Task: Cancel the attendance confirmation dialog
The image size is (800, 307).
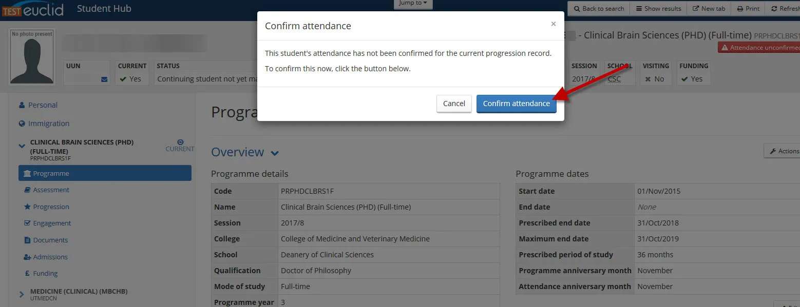Action: (x=453, y=103)
